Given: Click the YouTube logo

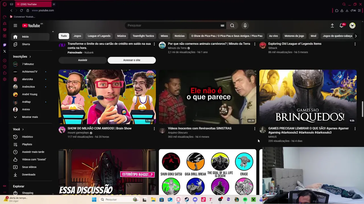Looking at the screenshot, I should [31, 25].
